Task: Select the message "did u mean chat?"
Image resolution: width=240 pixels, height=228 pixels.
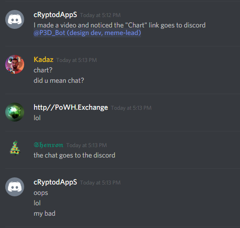Action: pyautogui.click(x=59, y=81)
